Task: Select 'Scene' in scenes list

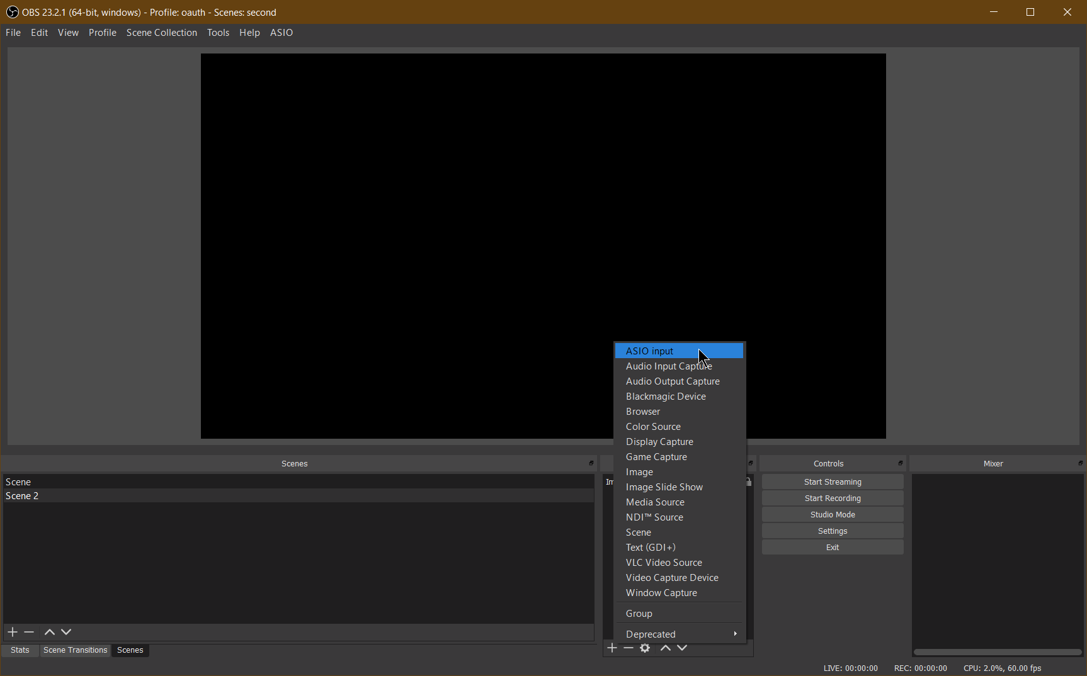Action: (299, 482)
